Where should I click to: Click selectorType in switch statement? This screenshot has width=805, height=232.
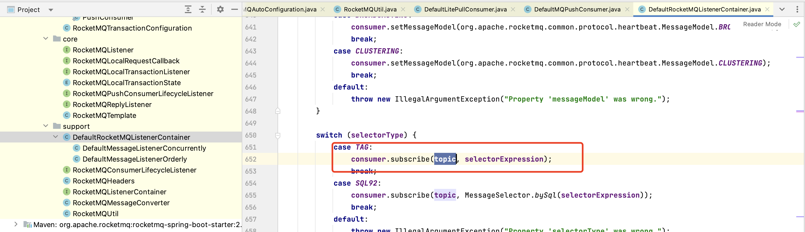point(377,135)
